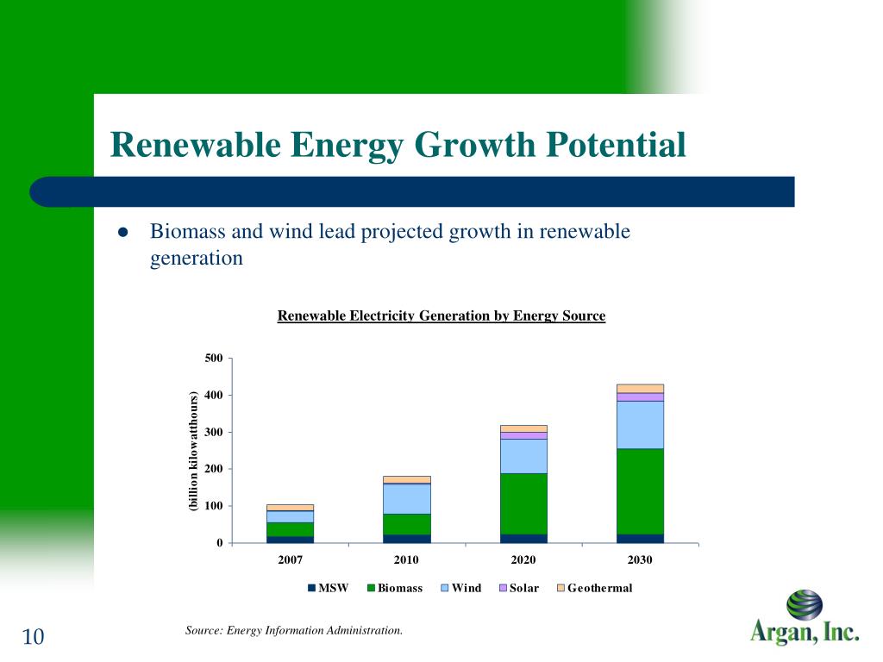Screen dimensions: 883x662
Task: Select the light blue Wind segment of the 2030 bar
Action: click(x=641, y=425)
